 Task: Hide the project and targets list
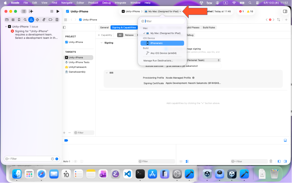(64, 27)
